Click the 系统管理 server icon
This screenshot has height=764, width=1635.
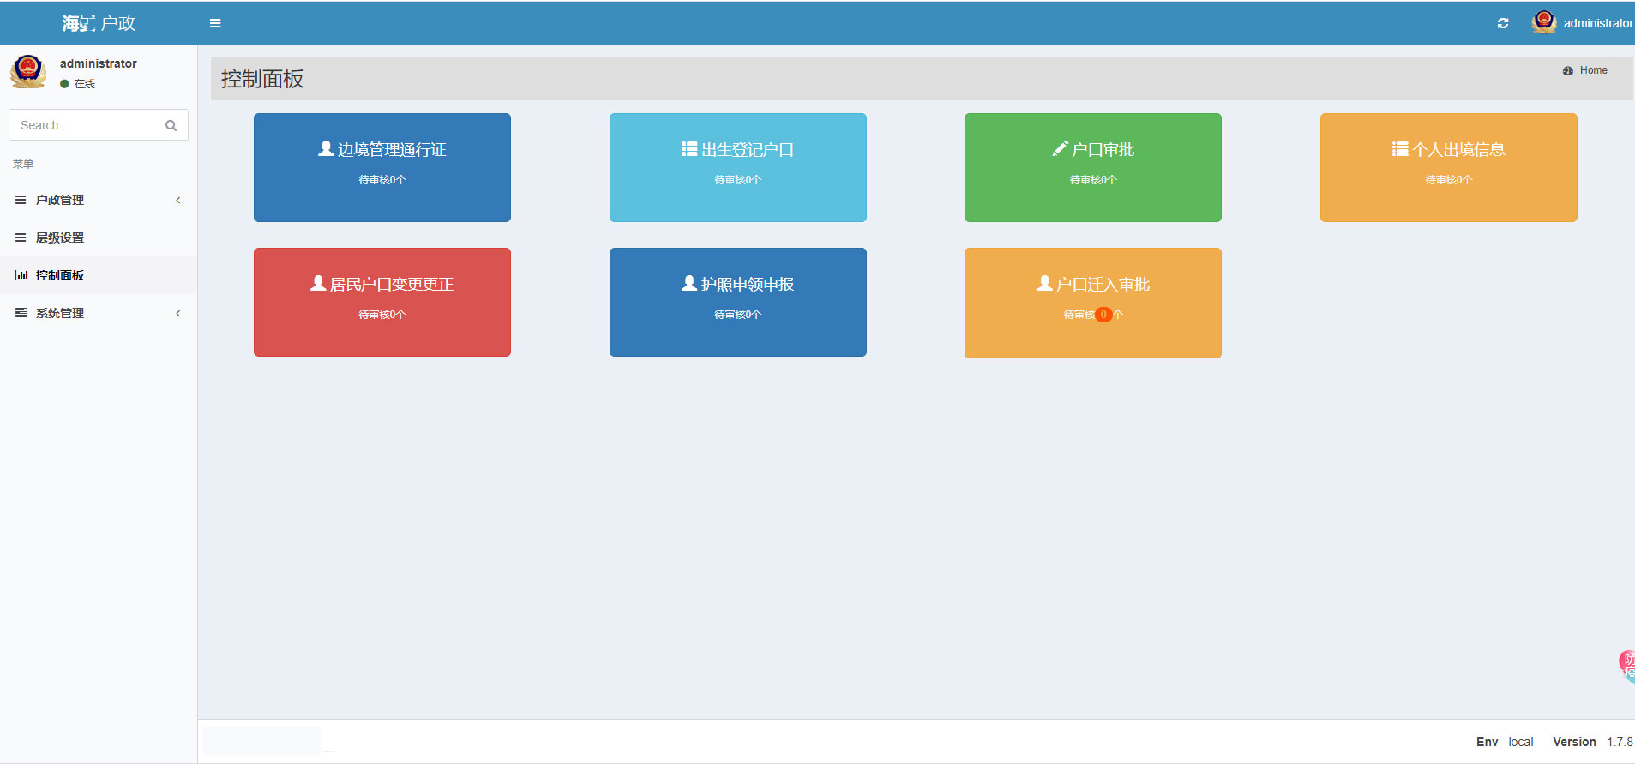coord(21,313)
